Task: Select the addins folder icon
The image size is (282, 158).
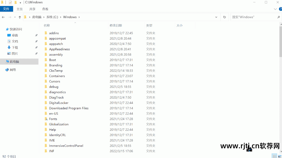Action: [x=46, y=33]
